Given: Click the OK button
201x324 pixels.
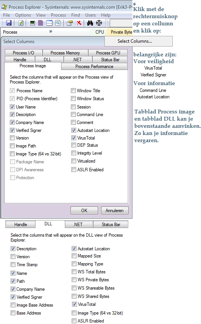Looking at the screenshot, I should click(84, 210).
